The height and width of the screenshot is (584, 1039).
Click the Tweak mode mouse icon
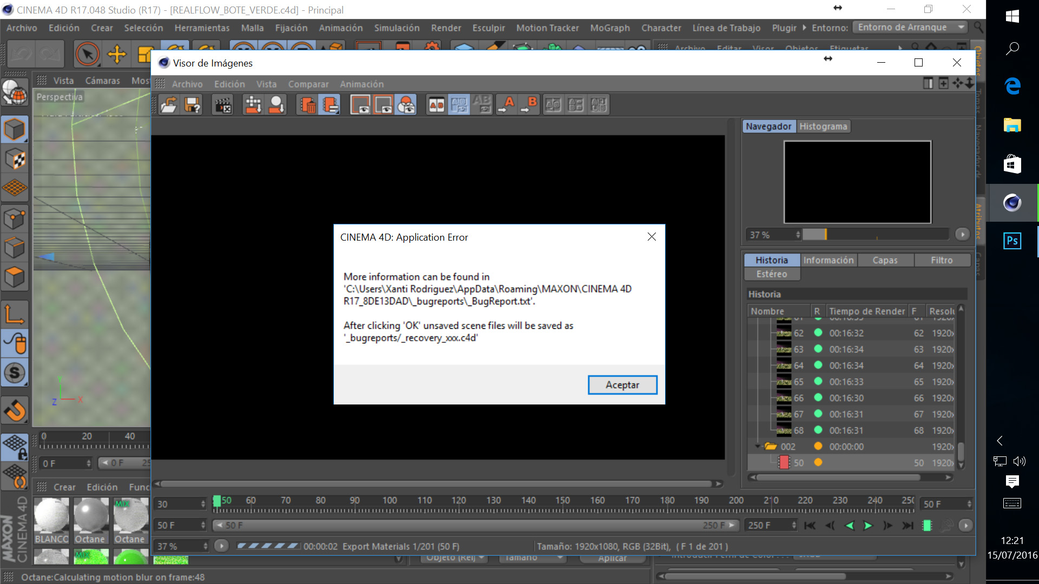coord(15,343)
